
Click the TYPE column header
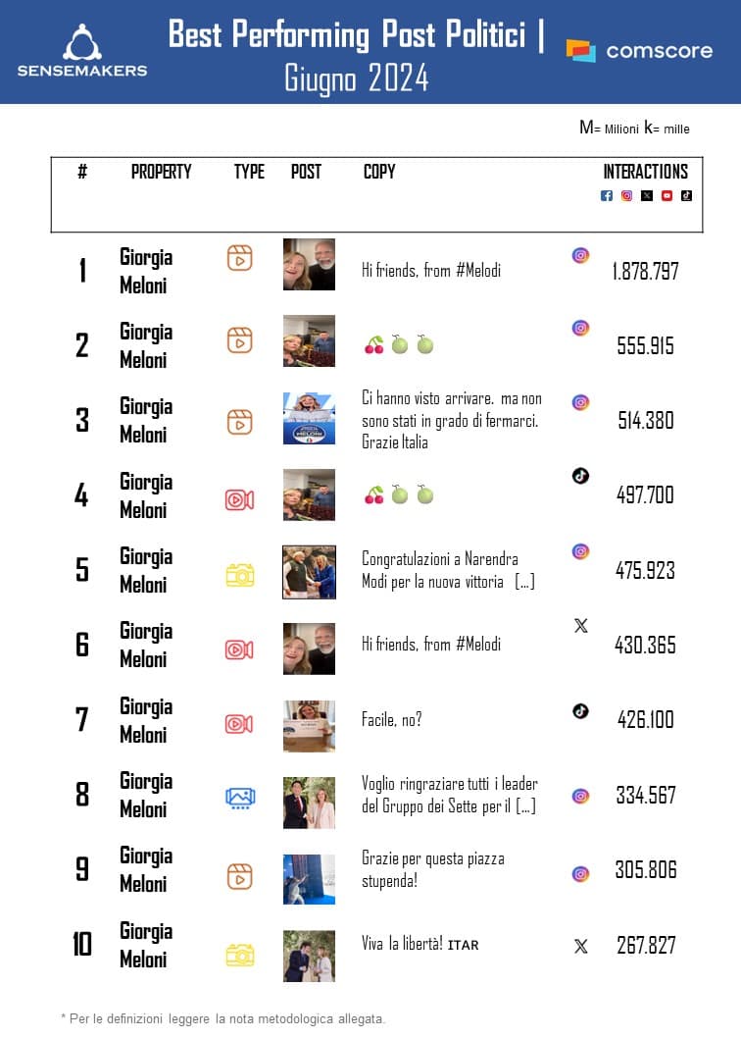(x=249, y=172)
